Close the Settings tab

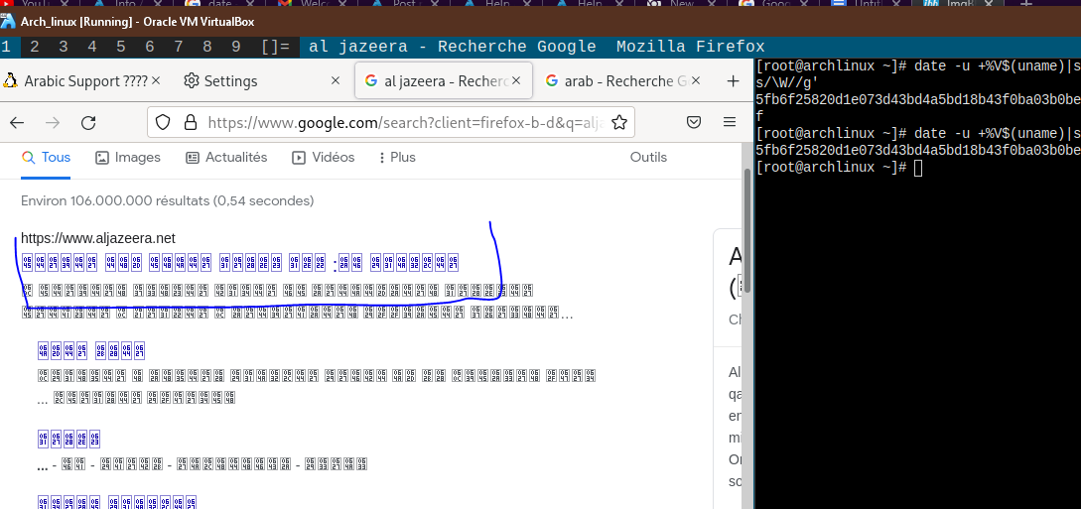click(336, 81)
